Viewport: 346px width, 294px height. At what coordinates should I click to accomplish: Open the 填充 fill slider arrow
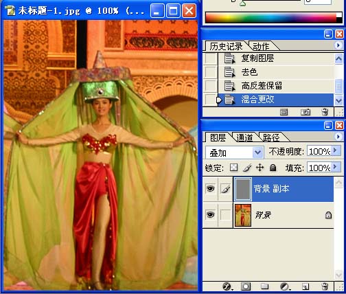(x=335, y=167)
